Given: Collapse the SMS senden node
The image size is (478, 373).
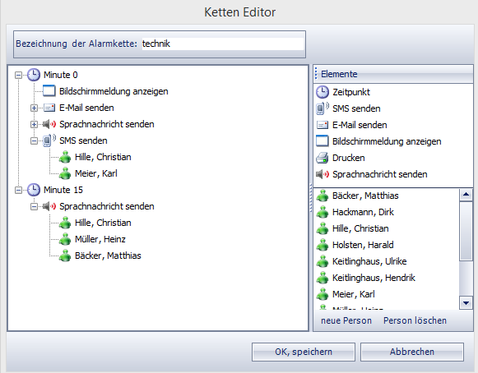Looking at the screenshot, I should coord(35,140).
